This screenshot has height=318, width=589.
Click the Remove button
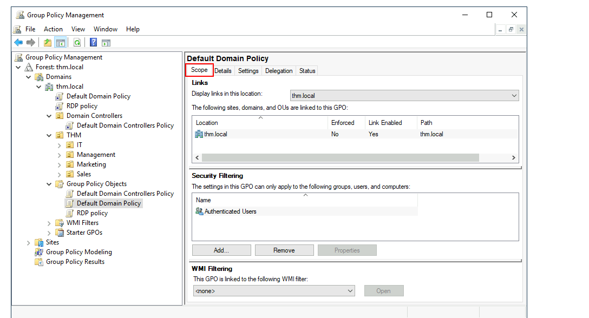click(x=284, y=250)
